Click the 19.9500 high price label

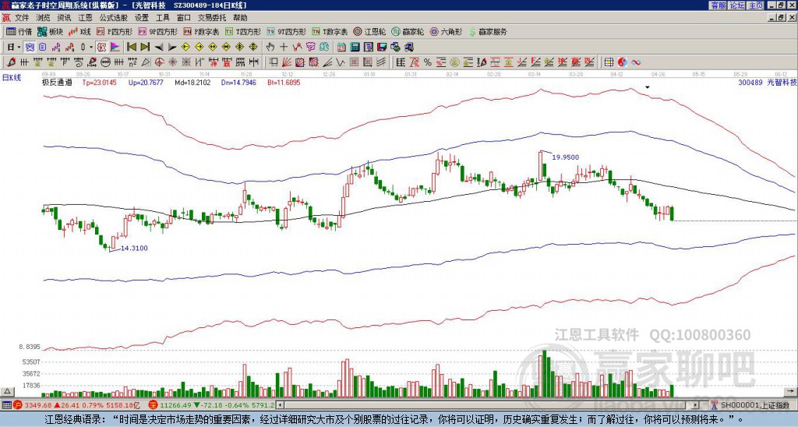point(566,157)
